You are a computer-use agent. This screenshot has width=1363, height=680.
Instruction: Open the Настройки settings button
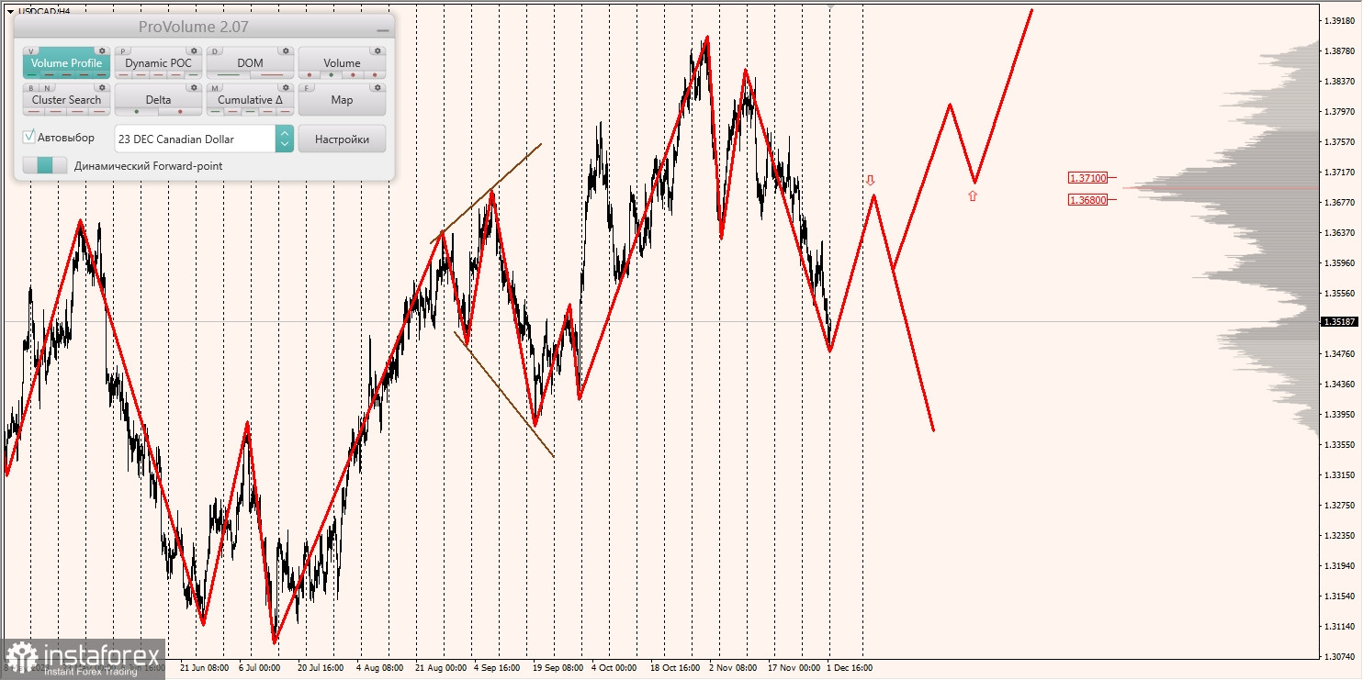(x=342, y=139)
